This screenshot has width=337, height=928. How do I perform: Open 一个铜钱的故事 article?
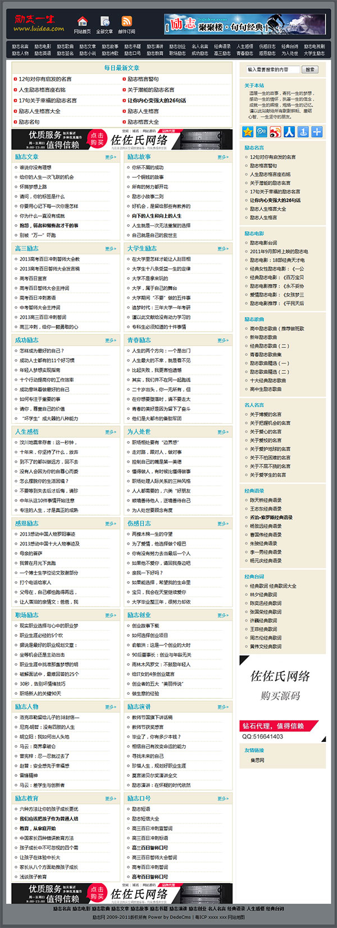point(148,177)
